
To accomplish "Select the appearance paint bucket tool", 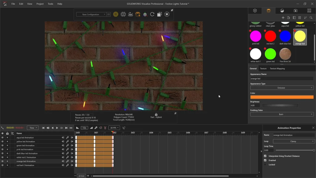I will tap(138, 14).
